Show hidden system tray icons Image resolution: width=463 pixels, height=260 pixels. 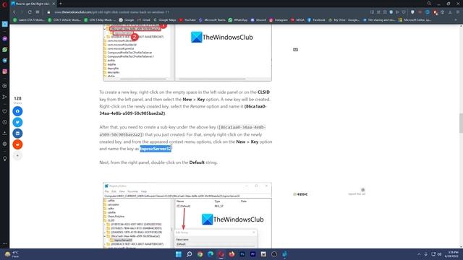[419, 254]
